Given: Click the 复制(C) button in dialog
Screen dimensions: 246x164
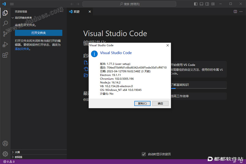Looking at the screenshot, I should point(142,104).
